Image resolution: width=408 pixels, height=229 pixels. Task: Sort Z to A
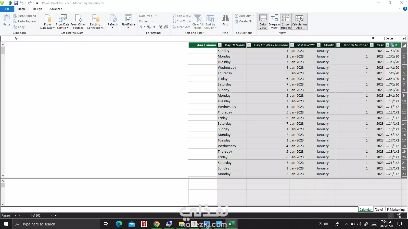[x=182, y=21]
